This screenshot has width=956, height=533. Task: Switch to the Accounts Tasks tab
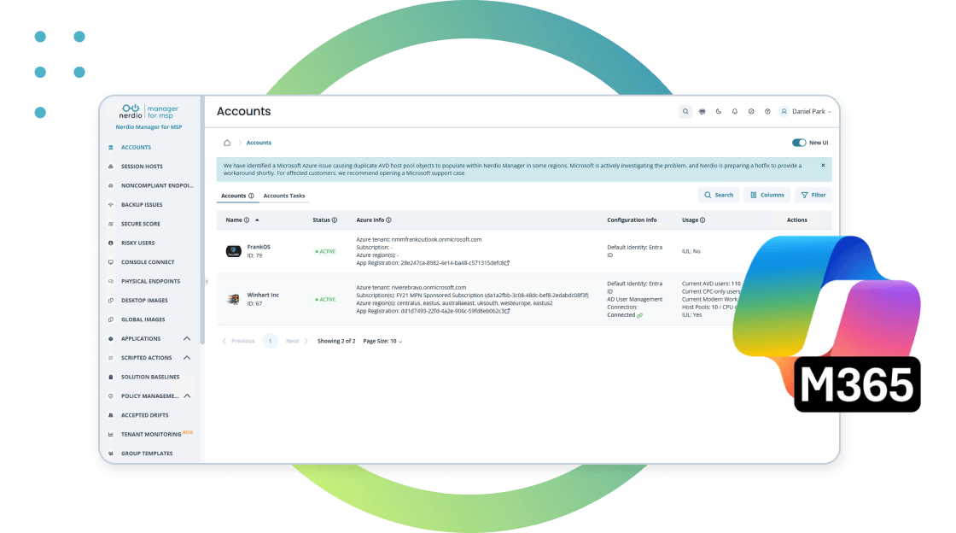(283, 196)
